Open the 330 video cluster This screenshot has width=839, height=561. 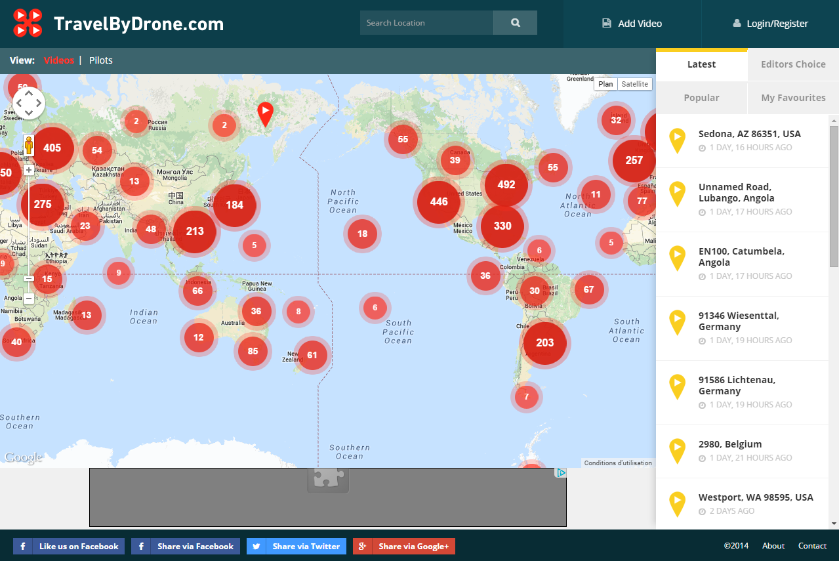pyautogui.click(x=502, y=226)
